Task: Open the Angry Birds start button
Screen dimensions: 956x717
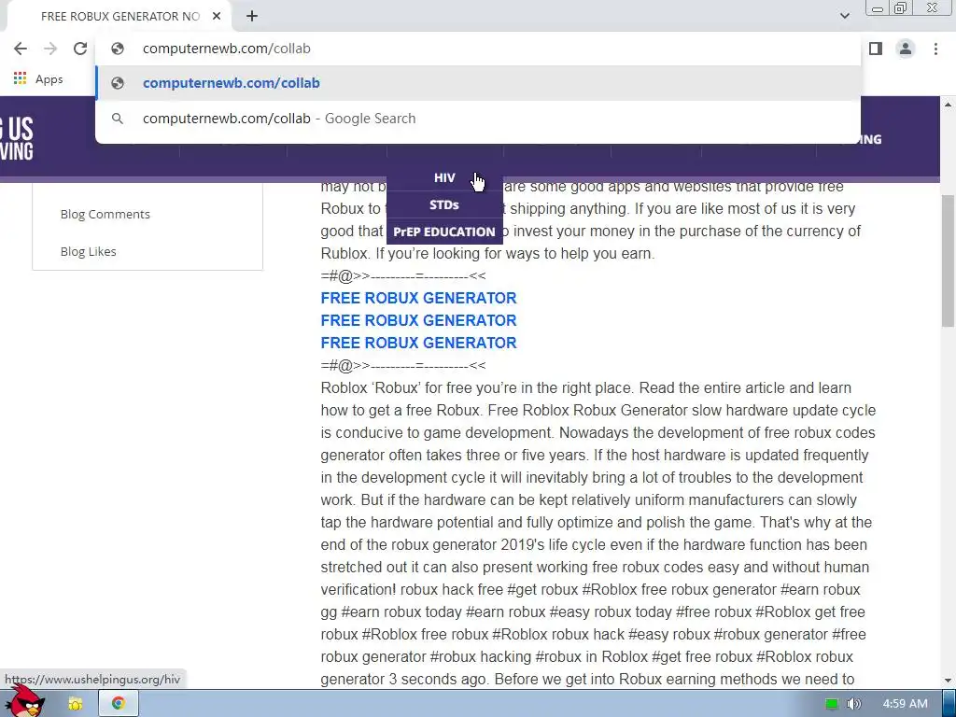Action: (x=25, y=702)
